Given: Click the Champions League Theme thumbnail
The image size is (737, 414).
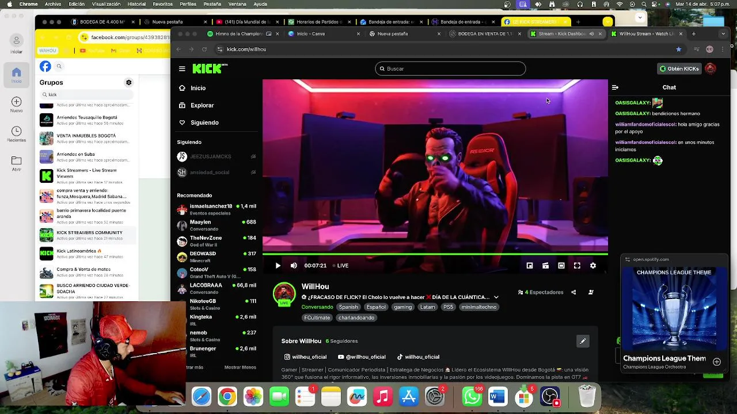Looking at the screenshot, I should pos(674,308).
